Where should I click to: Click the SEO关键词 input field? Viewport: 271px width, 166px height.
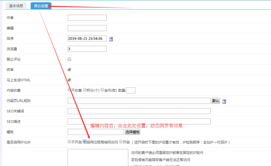tap(139, 111)
